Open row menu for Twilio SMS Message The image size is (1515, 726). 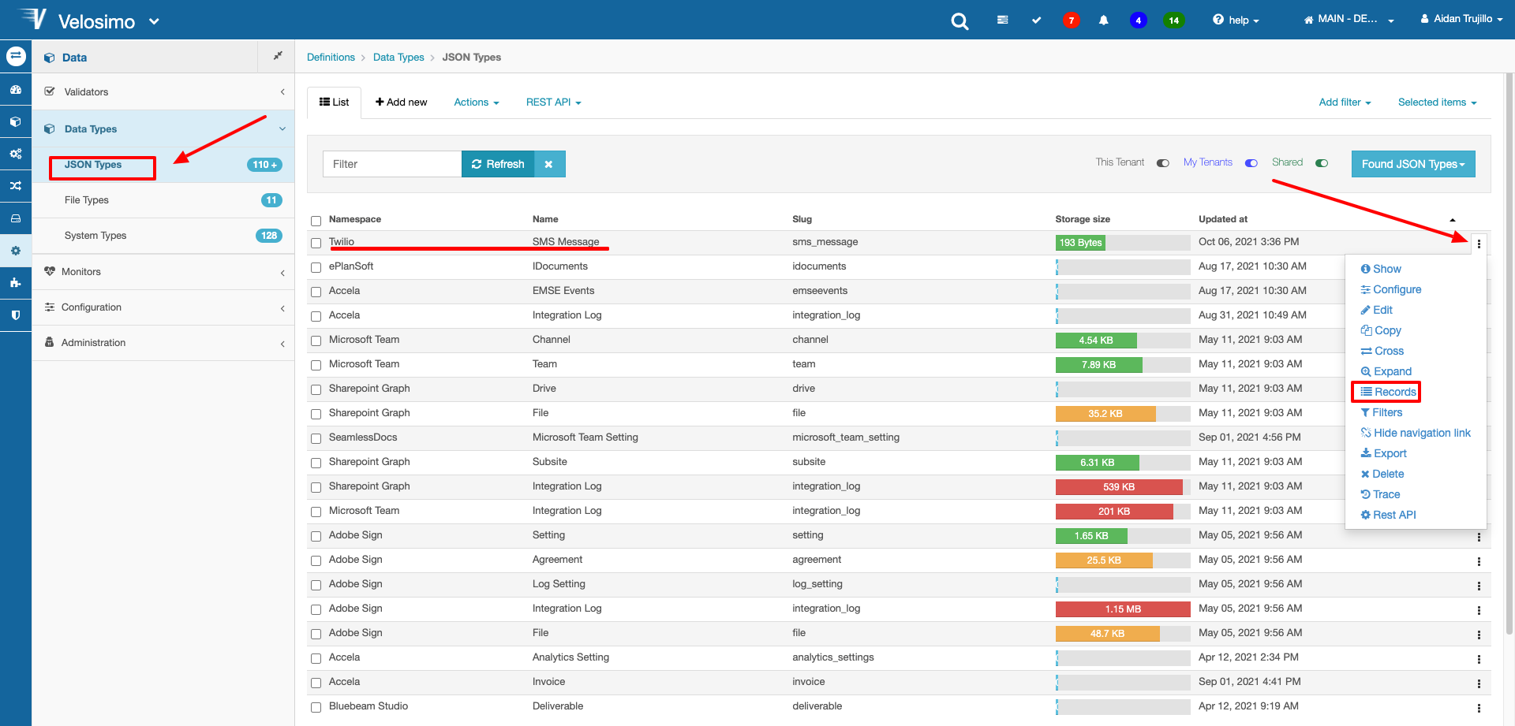[x=1479, y=244]
